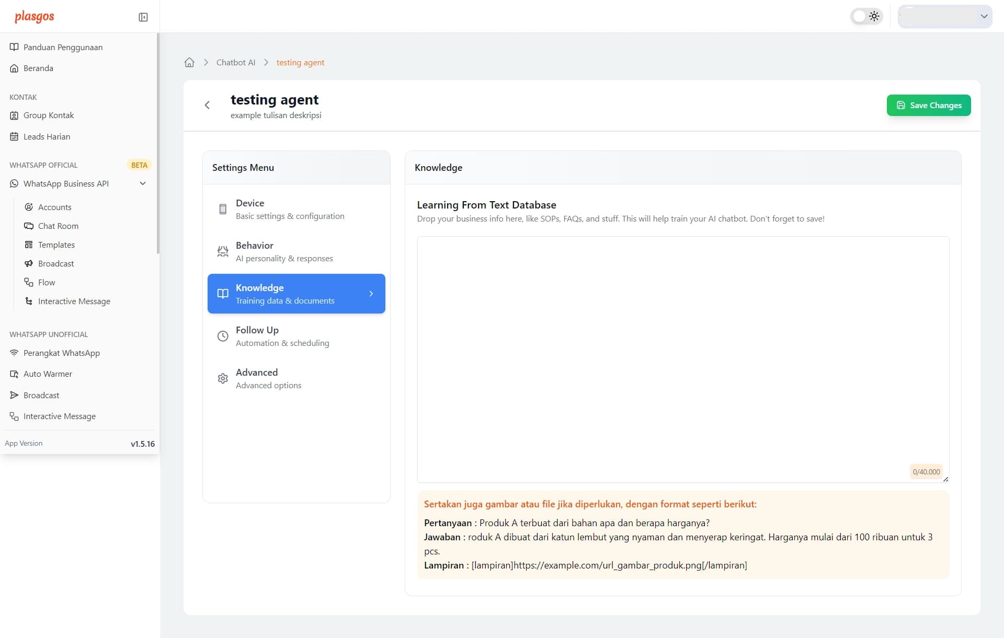Image resolution: width=1004 pixels, height=638 pixels.
Task: Click the sidebar vertical scrollbar
Action: click(x=158, y=144)
